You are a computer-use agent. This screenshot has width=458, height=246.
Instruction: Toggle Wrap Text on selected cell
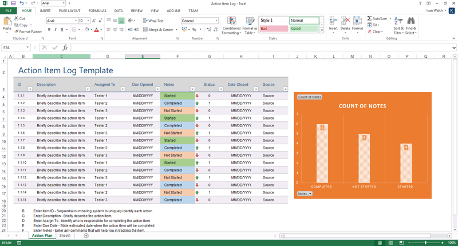pos(152,21)
